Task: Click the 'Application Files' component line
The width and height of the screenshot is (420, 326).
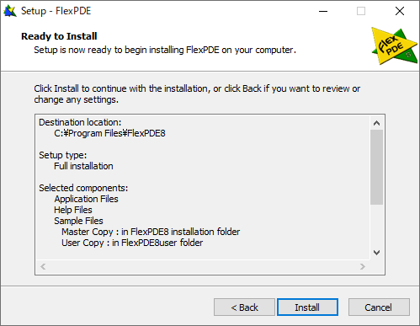Action: 86,199
